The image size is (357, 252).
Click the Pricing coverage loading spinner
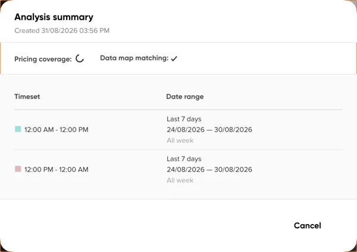point(80,58)
